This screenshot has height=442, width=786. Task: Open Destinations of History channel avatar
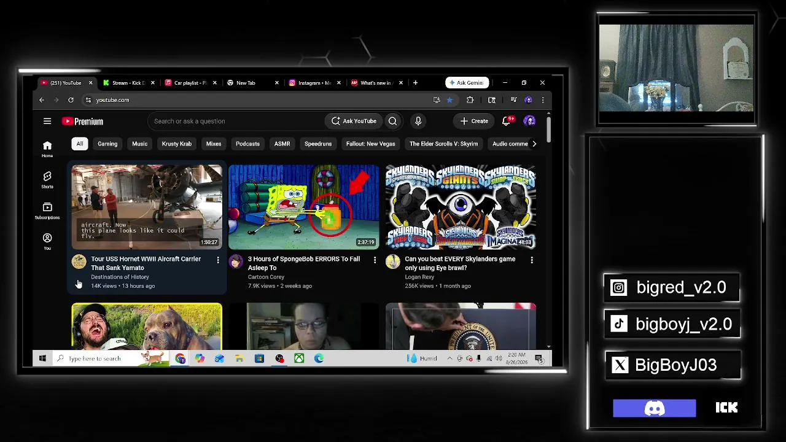pyautogui.click(x=79, y=262)
